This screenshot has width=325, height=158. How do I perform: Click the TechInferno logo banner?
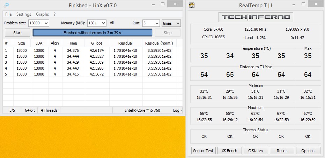tap(256, 17)
